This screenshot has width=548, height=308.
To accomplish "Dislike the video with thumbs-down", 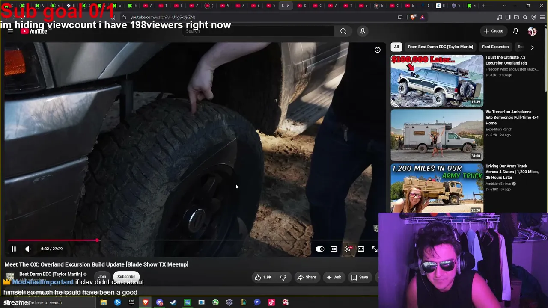I will pyautogui.click(x=283, y=277).
